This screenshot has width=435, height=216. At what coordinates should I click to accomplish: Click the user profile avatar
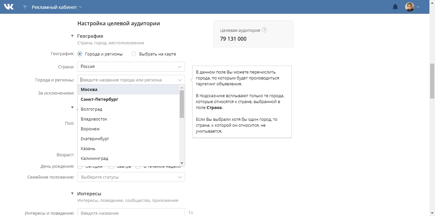[x=410, y=7]
